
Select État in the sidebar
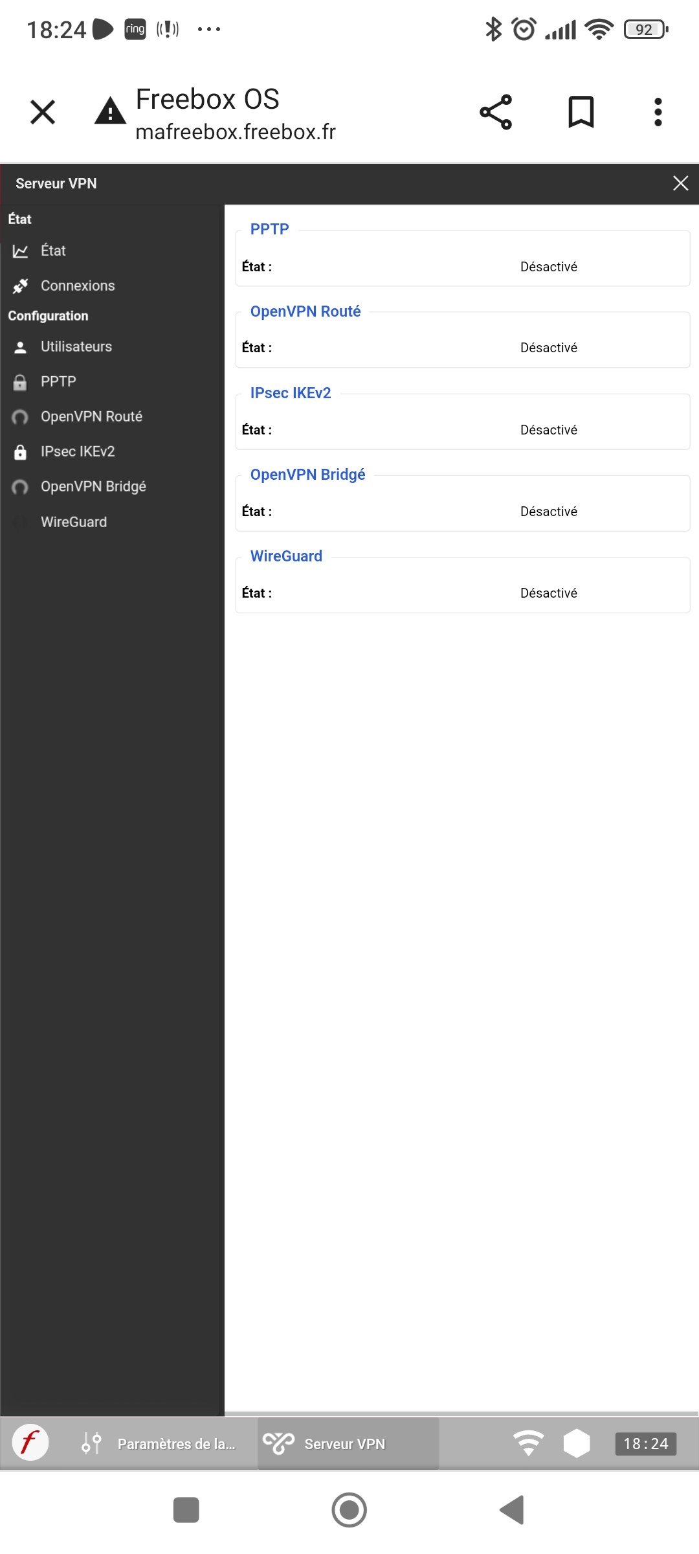53,251
